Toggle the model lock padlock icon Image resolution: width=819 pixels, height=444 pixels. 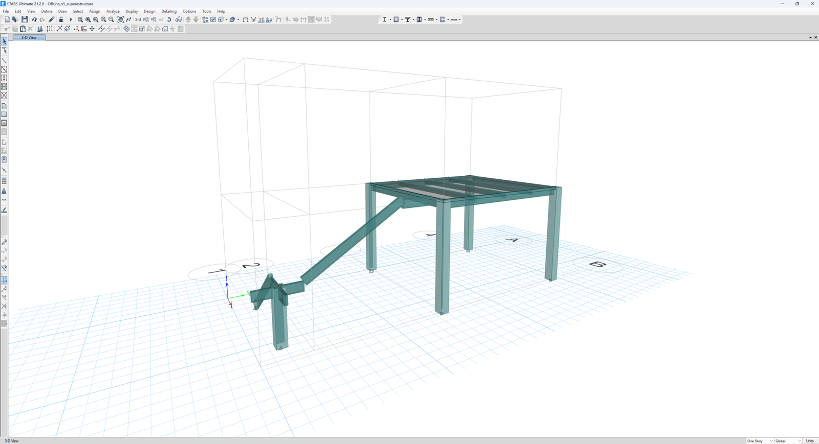coord(61,19)
